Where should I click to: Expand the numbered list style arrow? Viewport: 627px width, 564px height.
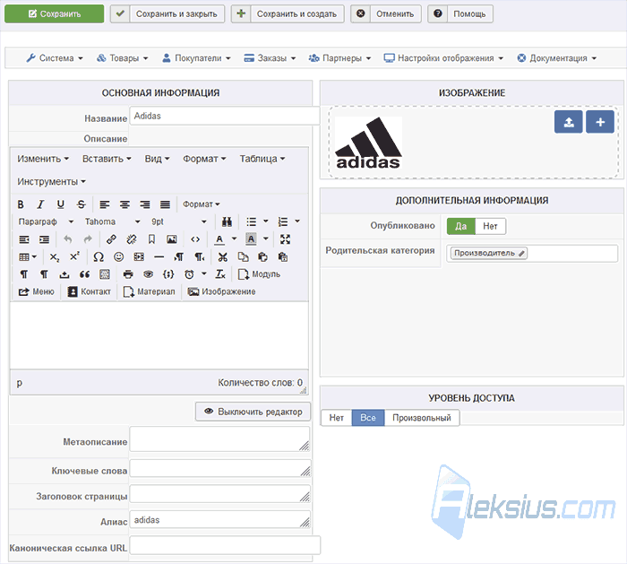297,221
